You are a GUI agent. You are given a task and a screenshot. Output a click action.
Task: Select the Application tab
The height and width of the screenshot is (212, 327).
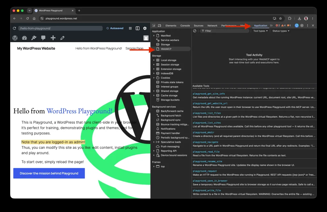click(x=261, y=26)
